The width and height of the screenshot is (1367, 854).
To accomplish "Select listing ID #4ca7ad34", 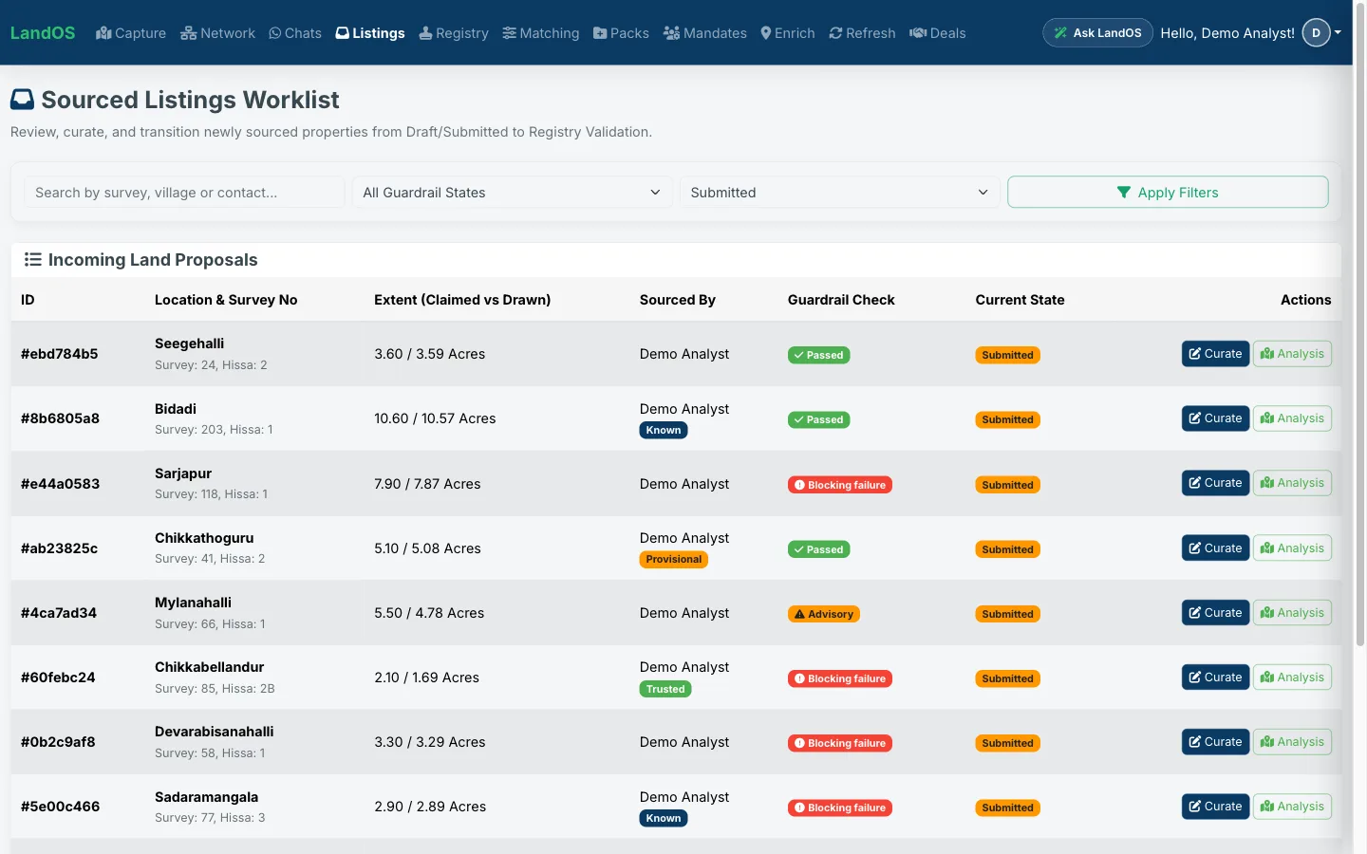I will click(x=59, y=613).
